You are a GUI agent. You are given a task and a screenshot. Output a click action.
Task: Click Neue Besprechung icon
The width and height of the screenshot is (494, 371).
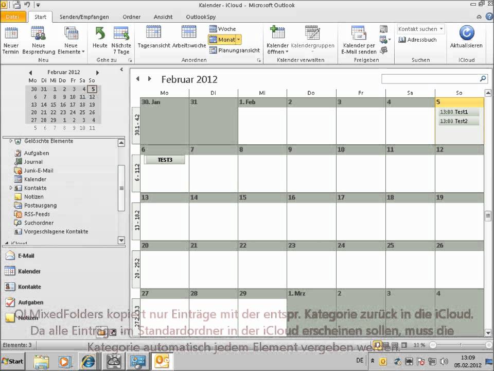point(38,33)
